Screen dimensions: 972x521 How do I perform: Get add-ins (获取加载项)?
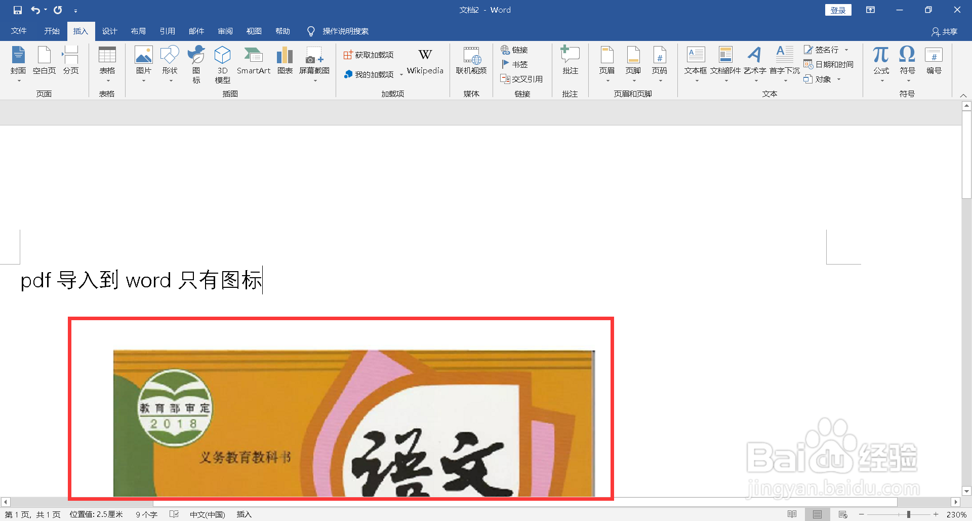(369, 55)
